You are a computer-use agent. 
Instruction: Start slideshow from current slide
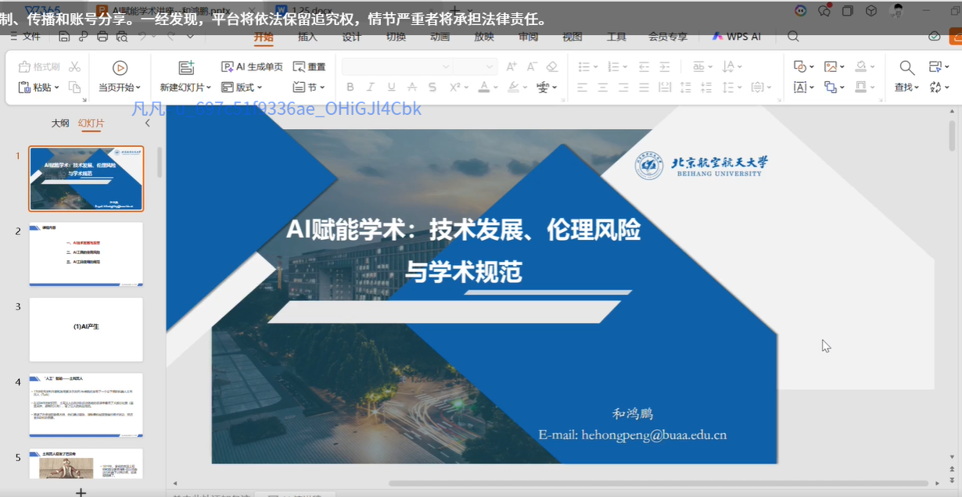coord(120,68)
